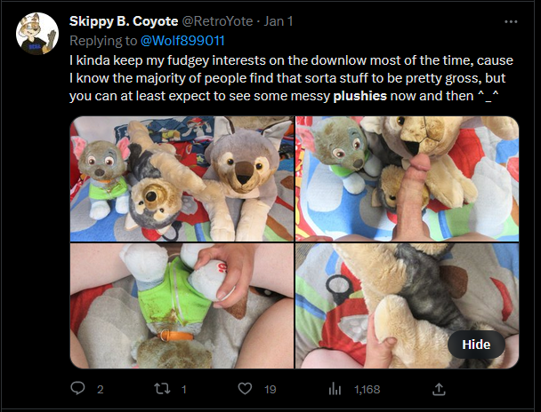Screen dimensions: 541x412
Task: Open the @Wolf899011 mention link
Action: point(182,41)
